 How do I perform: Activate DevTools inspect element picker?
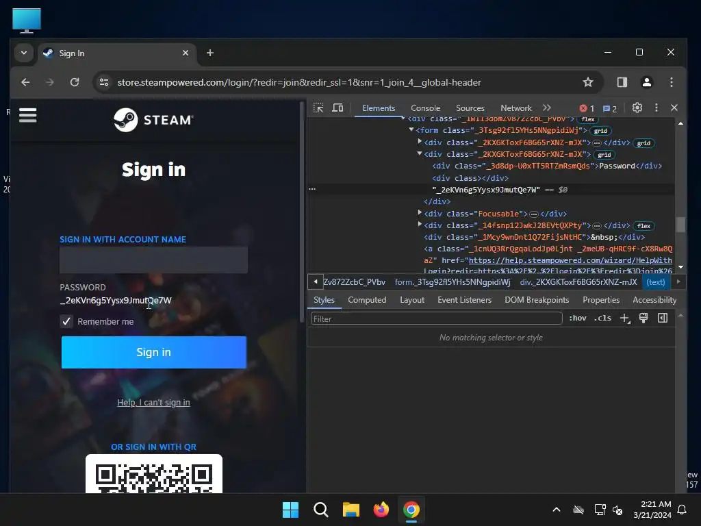point(318,108)
